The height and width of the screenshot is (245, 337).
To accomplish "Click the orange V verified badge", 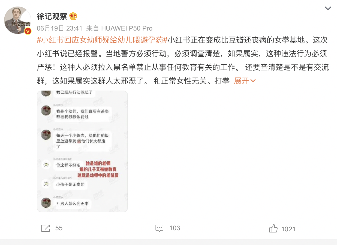I will click(x=28, y=31).
